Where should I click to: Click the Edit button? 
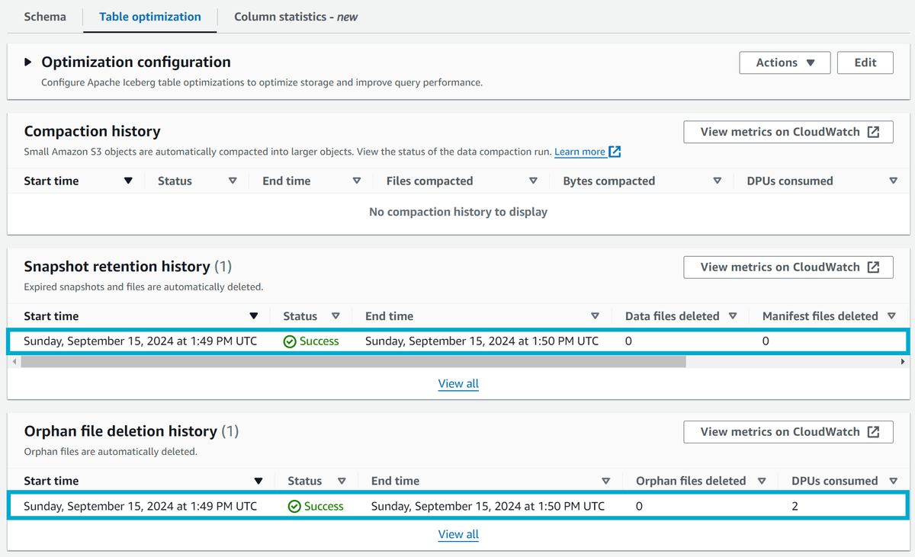click(x=865, y=62)
